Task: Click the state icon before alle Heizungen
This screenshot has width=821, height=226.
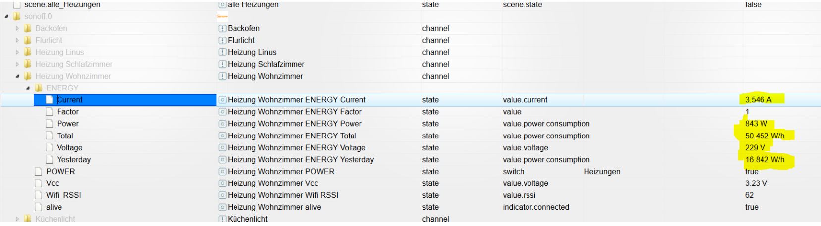Action: point(222,5)
